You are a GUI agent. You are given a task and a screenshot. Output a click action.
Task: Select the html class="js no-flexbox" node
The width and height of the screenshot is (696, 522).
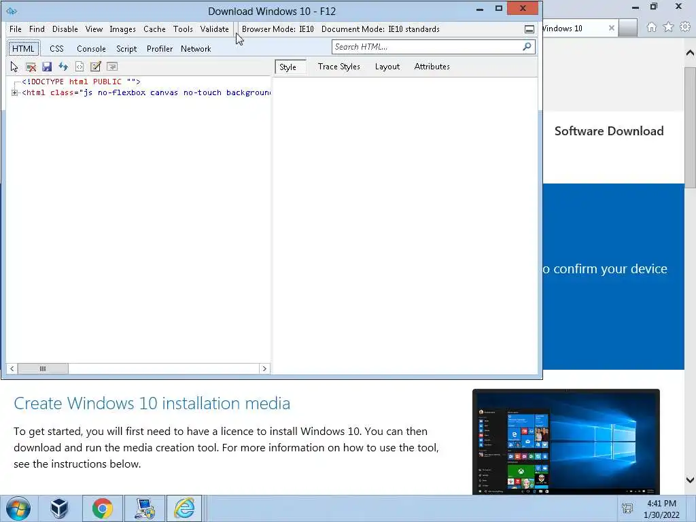146,92
